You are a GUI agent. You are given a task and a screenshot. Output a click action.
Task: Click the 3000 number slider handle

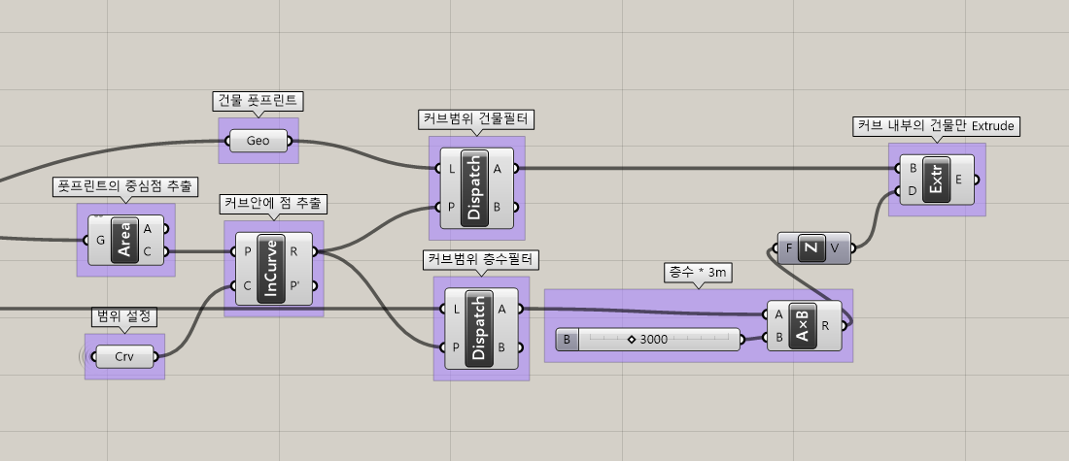click(631, 340)
